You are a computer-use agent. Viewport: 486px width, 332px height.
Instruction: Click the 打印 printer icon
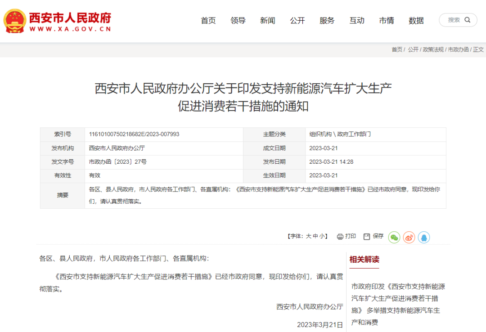tap(340, 236)
